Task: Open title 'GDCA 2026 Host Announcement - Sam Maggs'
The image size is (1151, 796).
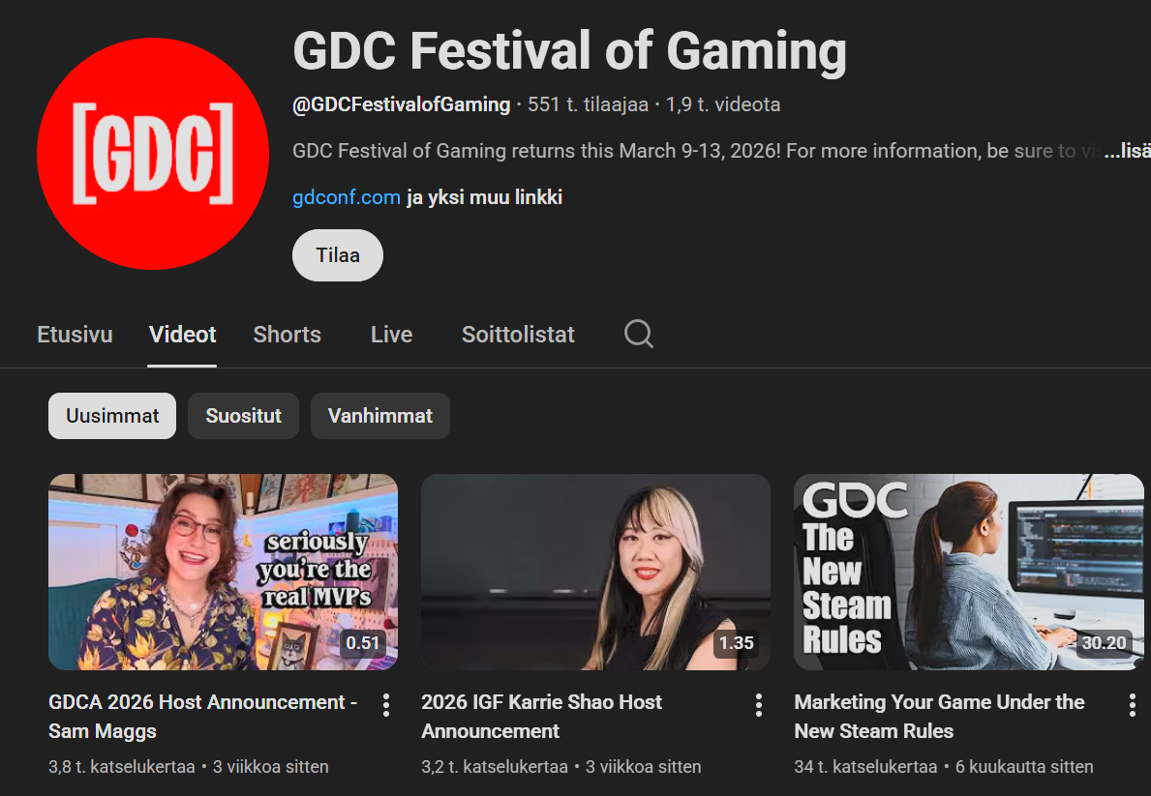Action: point(202,717)
